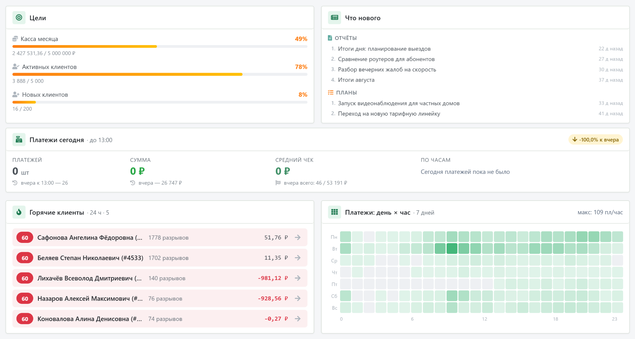Select client name Лихачёв Всеволод Дмитриевич
The height and width of the screenshot is (339, 635).
tap(89, 278)
